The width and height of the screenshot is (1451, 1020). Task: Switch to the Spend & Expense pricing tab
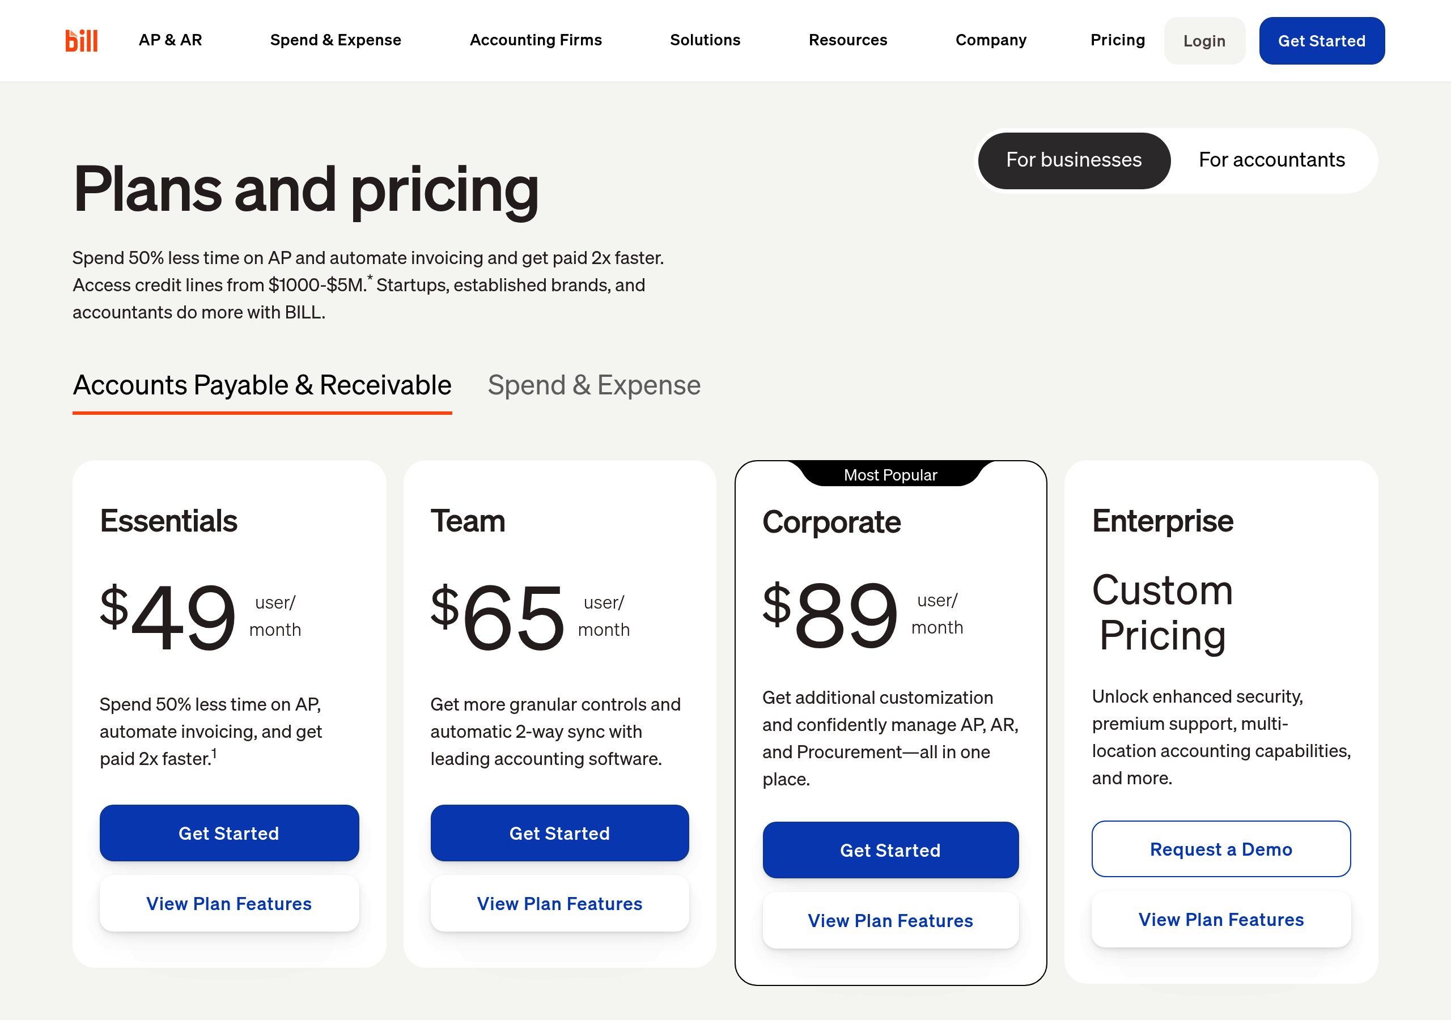(x=594, y=385)
